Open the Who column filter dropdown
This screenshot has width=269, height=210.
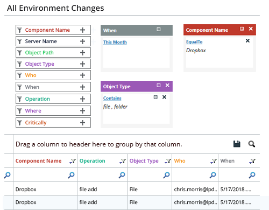pos(214,161)
